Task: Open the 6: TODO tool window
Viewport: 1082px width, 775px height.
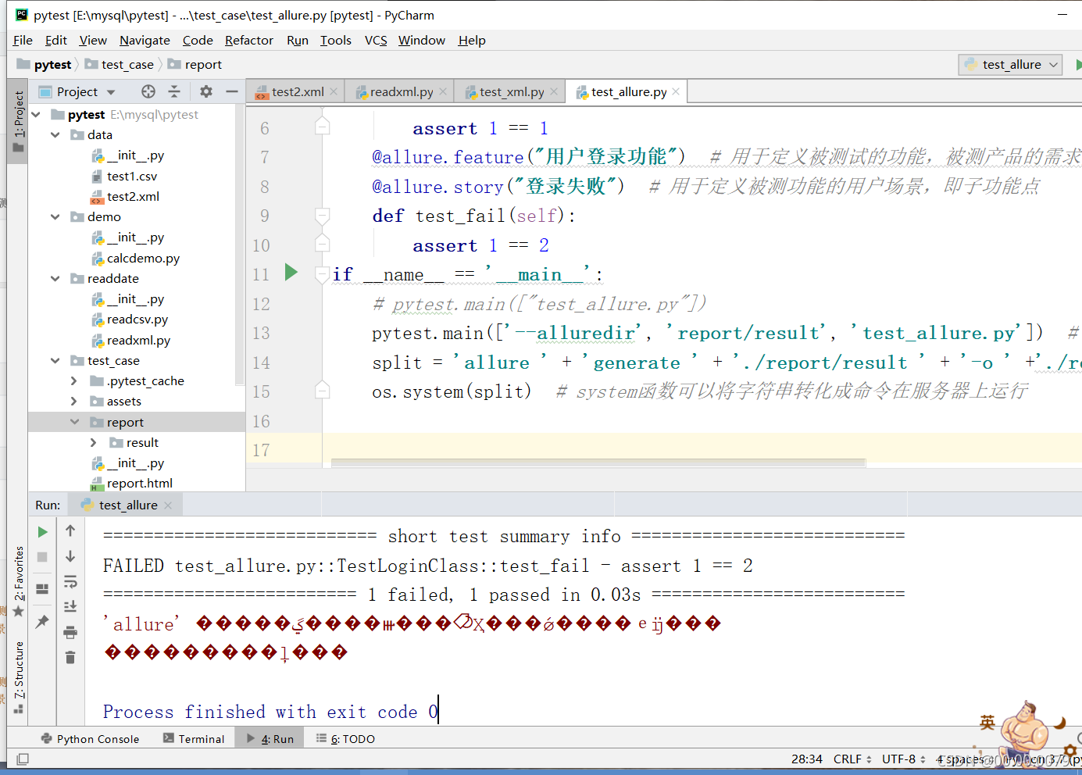Action: [x=345, y=739]
